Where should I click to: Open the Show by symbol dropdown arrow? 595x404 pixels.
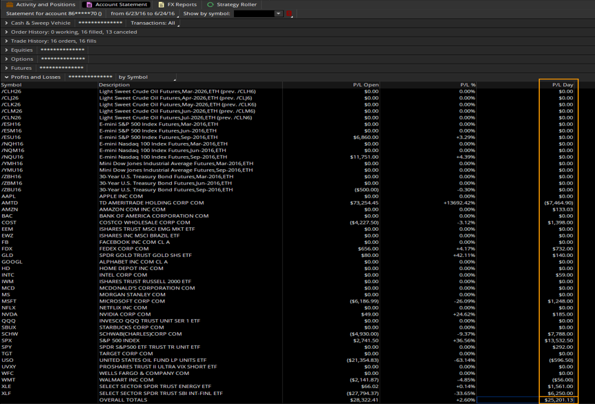[278, 14]
